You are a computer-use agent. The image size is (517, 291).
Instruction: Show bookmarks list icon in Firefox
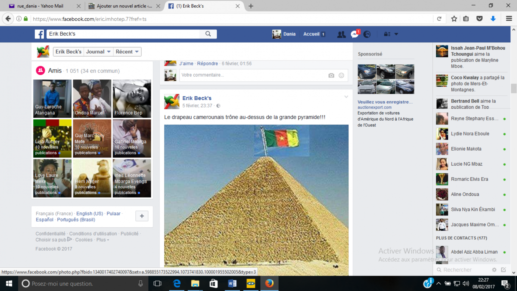(x=466, y=19)
